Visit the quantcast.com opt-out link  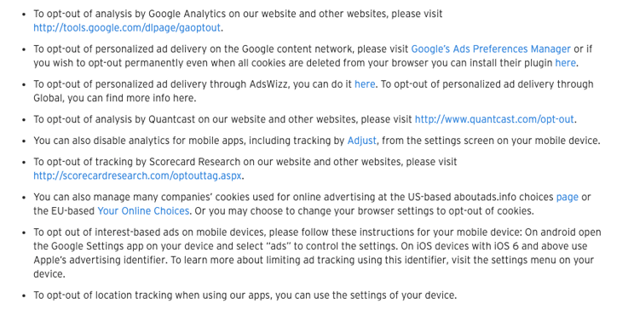click(x=494, y=119)
